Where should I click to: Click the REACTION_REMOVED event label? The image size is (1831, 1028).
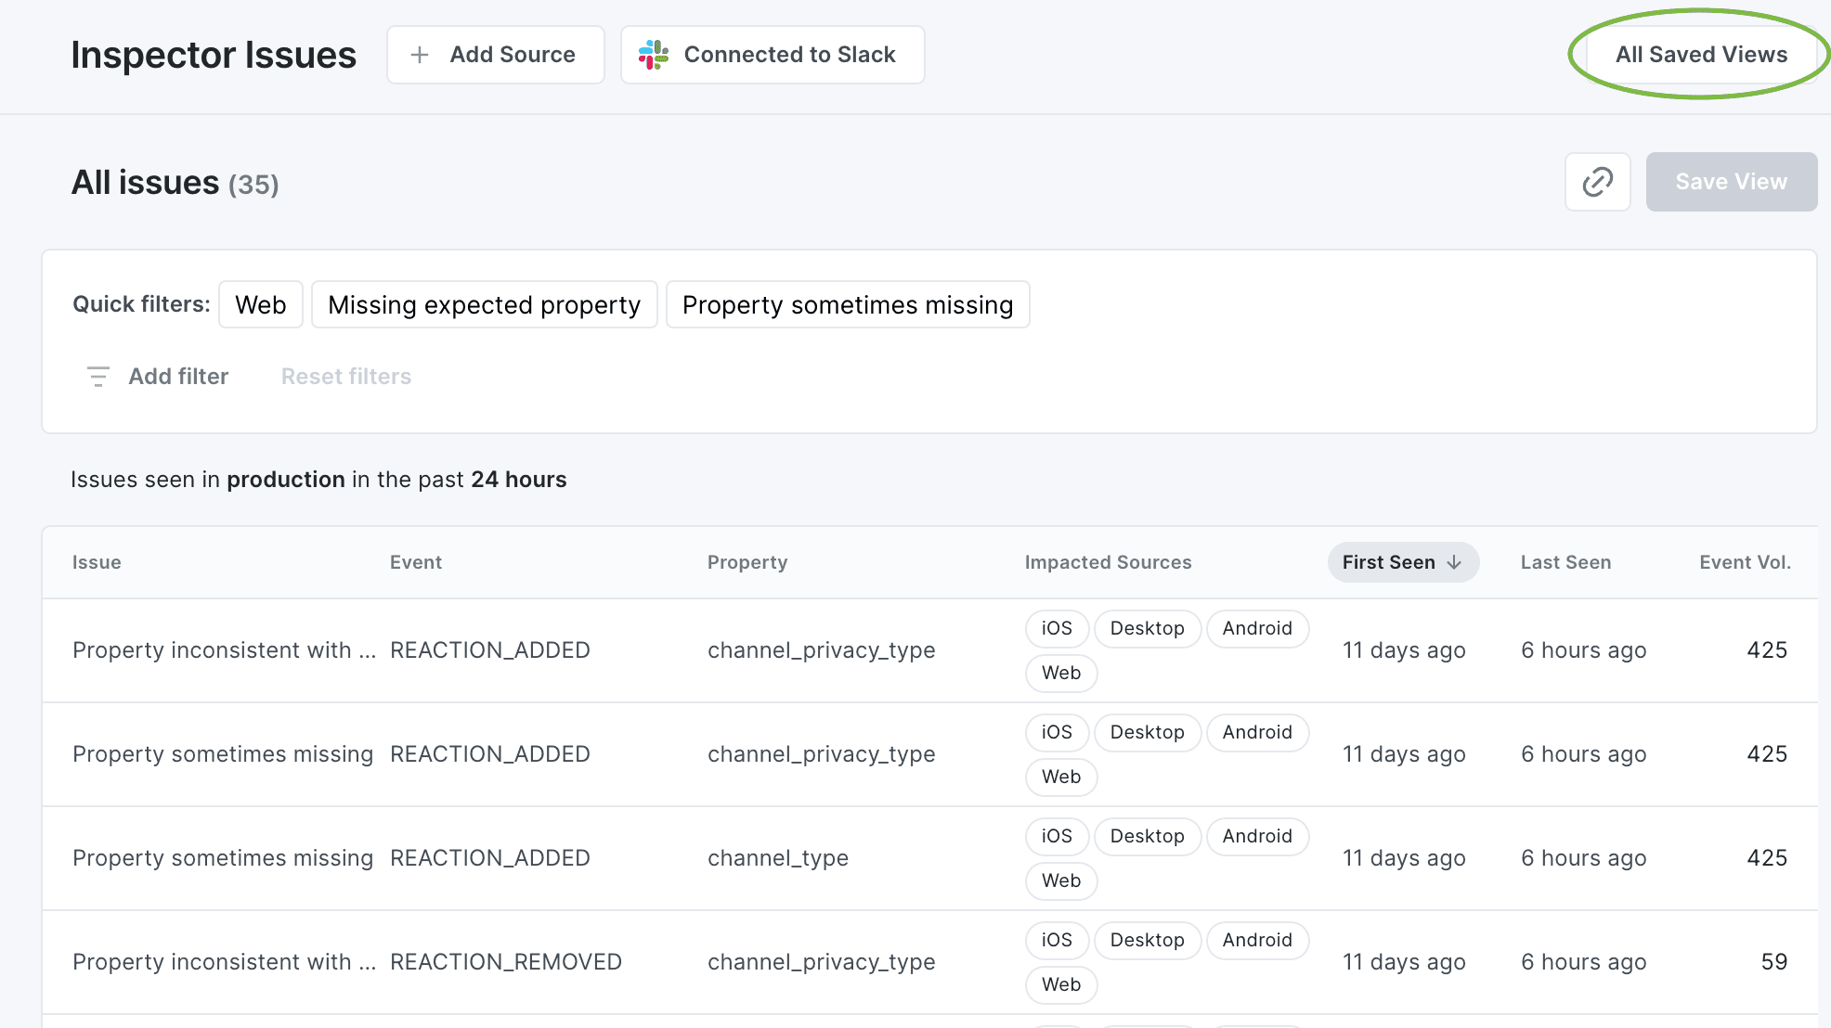[505, 961]
